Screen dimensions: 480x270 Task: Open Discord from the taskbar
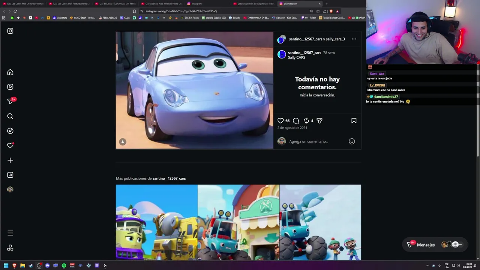coord(47,265)
